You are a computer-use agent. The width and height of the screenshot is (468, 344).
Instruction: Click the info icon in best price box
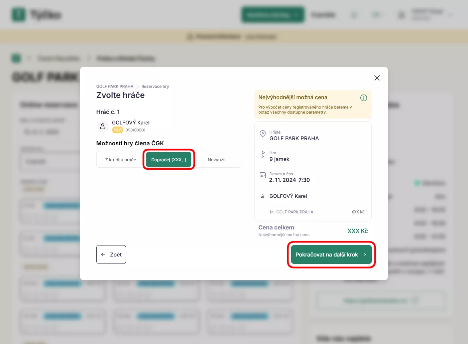[x=364, y=98]
